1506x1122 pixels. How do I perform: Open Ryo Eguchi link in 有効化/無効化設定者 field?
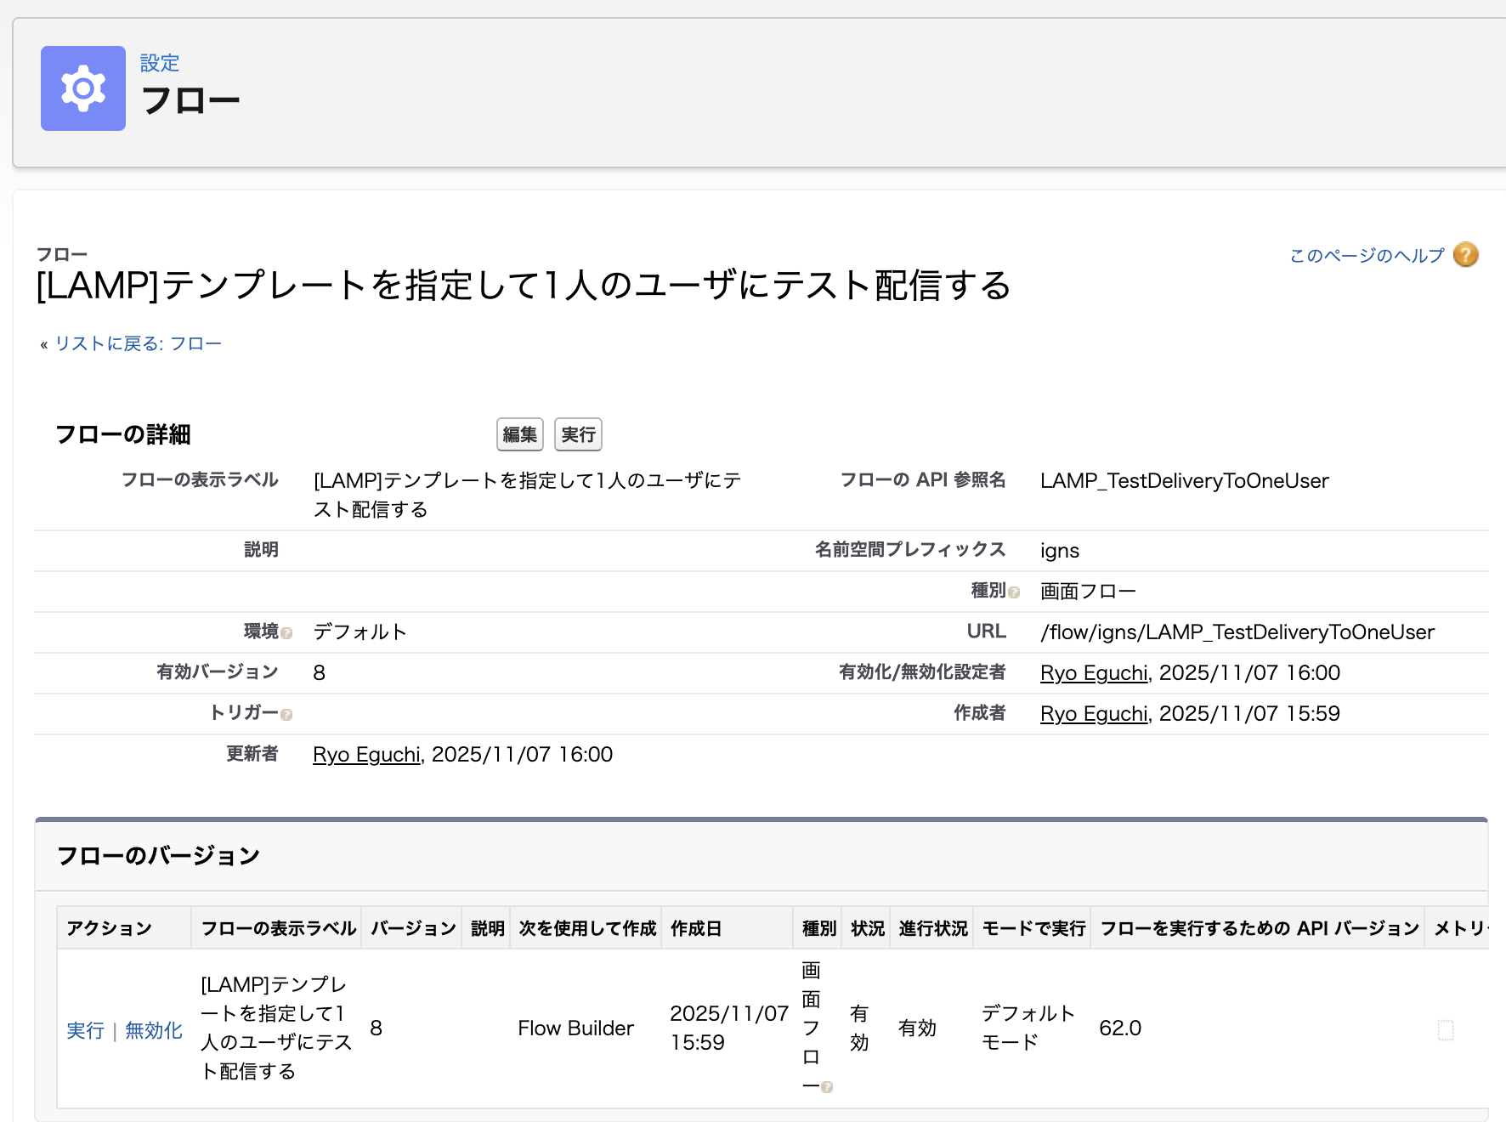1094,673
